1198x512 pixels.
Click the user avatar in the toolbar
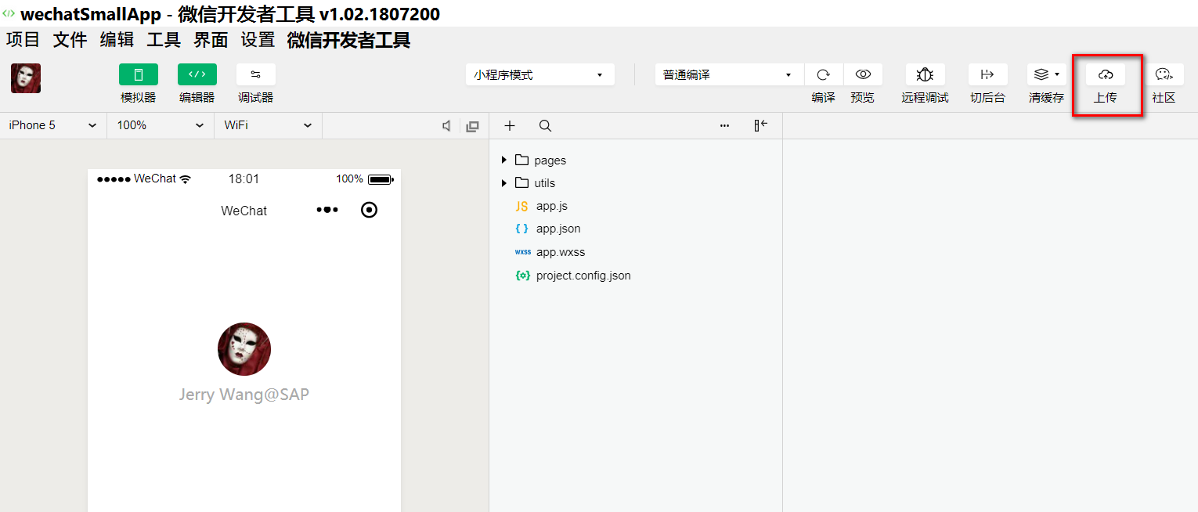tap(26, 78)
